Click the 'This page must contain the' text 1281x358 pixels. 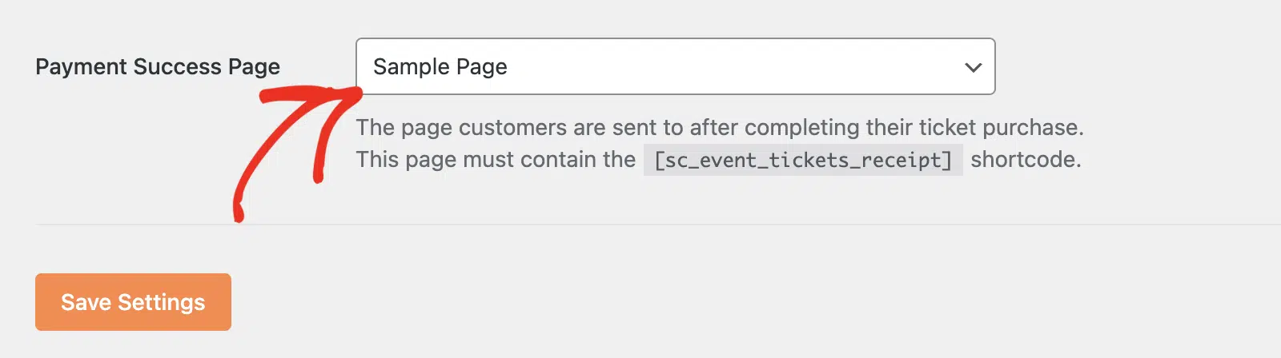(x=496, y=160)
